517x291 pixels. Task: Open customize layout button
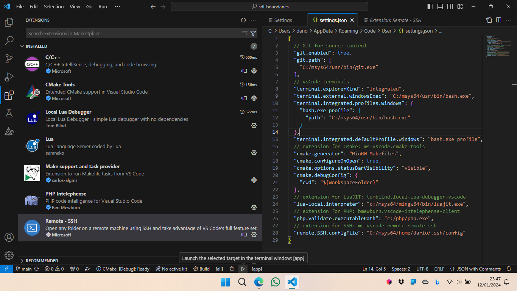(460, 6)
